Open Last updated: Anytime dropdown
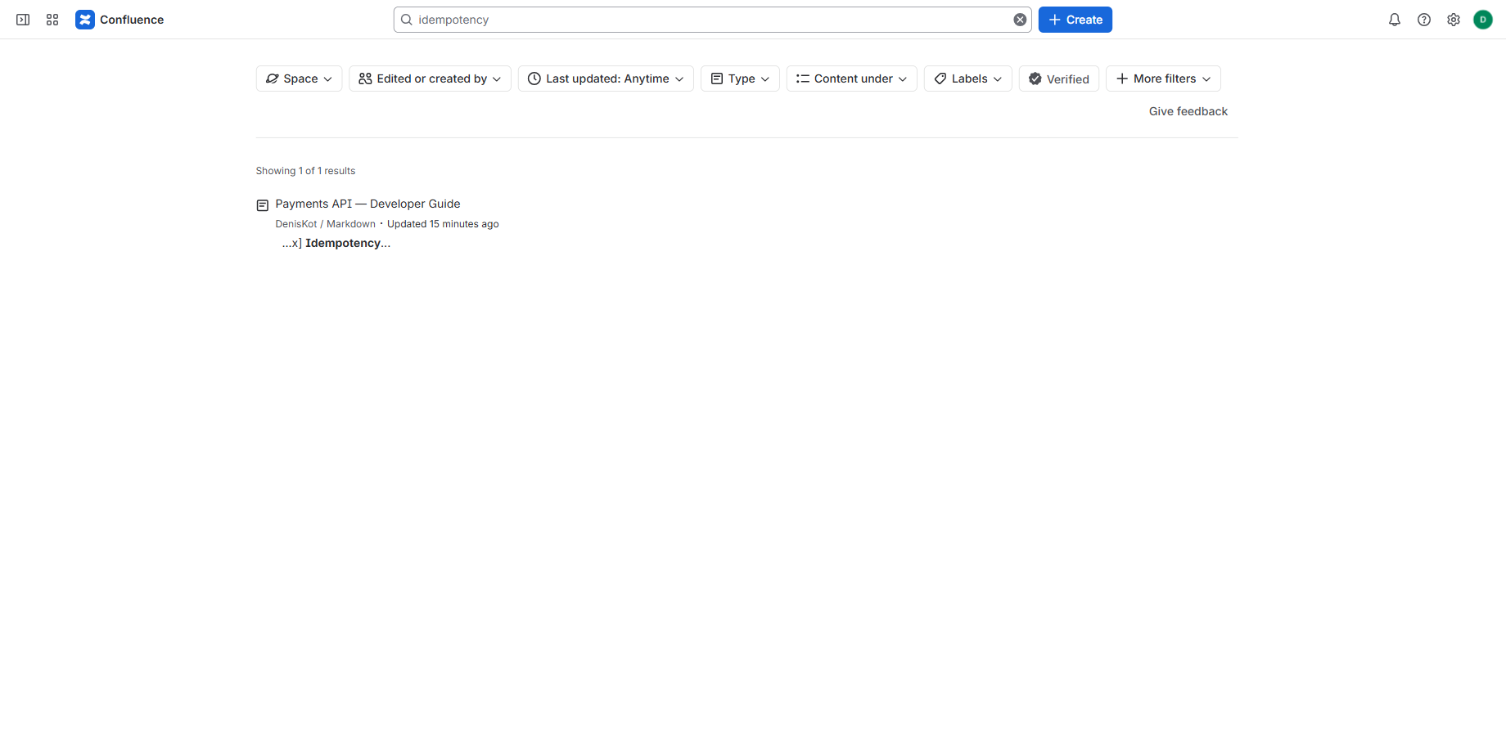Viewport: 1506px width, 736px height. [606, 79]
